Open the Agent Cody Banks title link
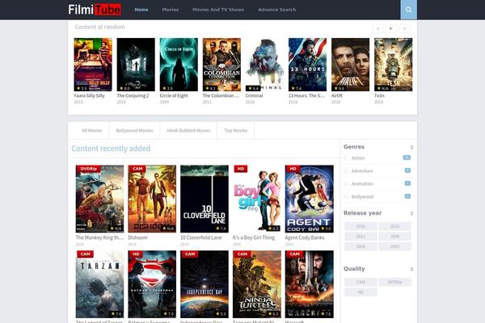485x323 pixels. tap(305, 237)
